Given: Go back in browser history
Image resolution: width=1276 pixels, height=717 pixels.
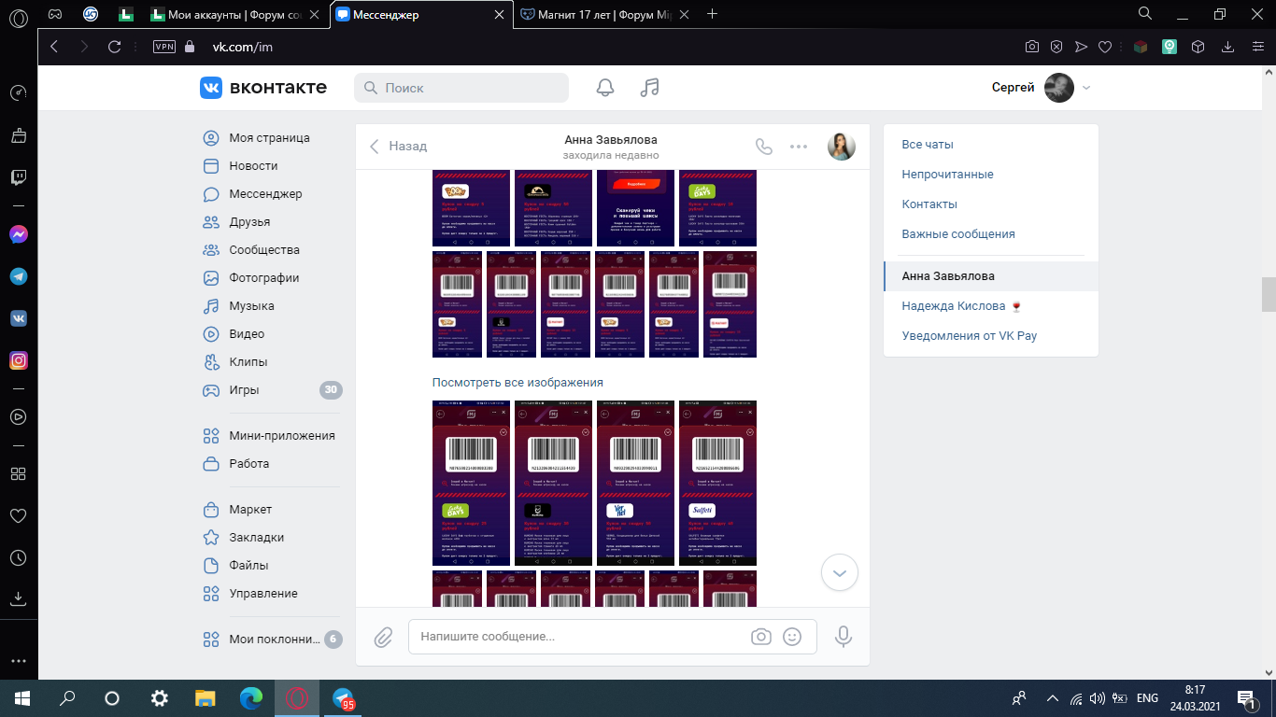Looking at the screenshot, I should tap(54, 47).
